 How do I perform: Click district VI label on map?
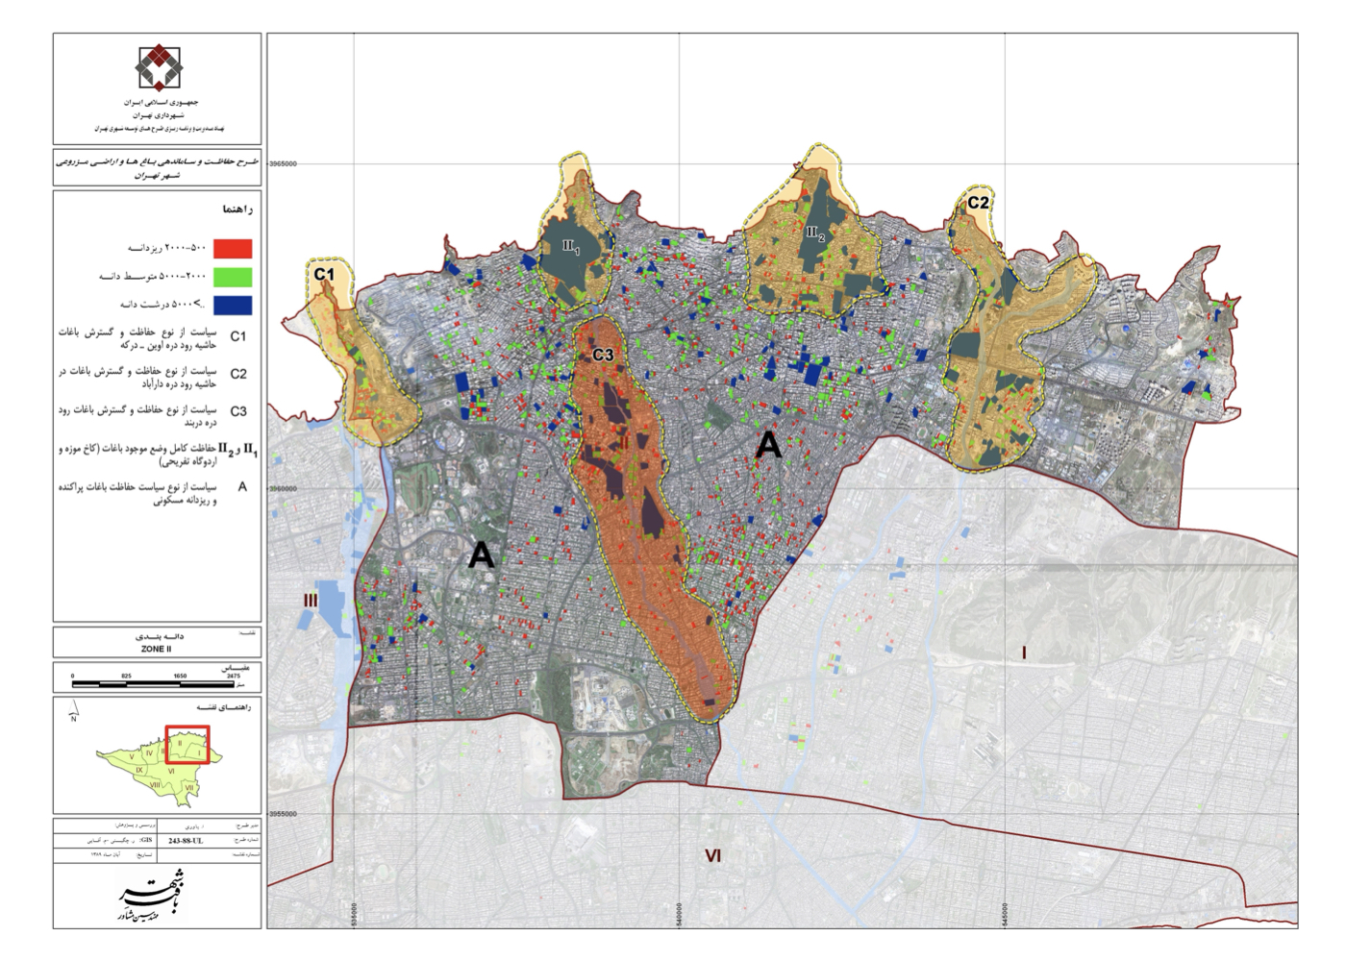pyautogui.click(x=712, y=855)
